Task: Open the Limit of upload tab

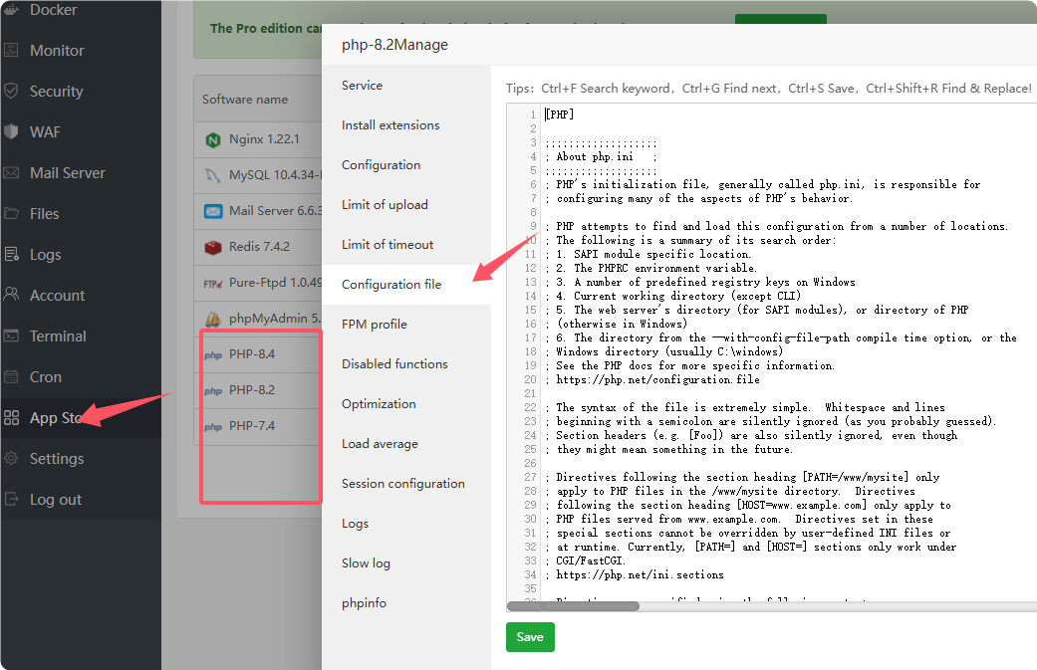Action: click(x=406, y=205)
